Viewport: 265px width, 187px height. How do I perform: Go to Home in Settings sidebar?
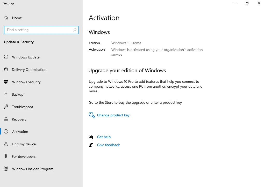tap(41, 18)
